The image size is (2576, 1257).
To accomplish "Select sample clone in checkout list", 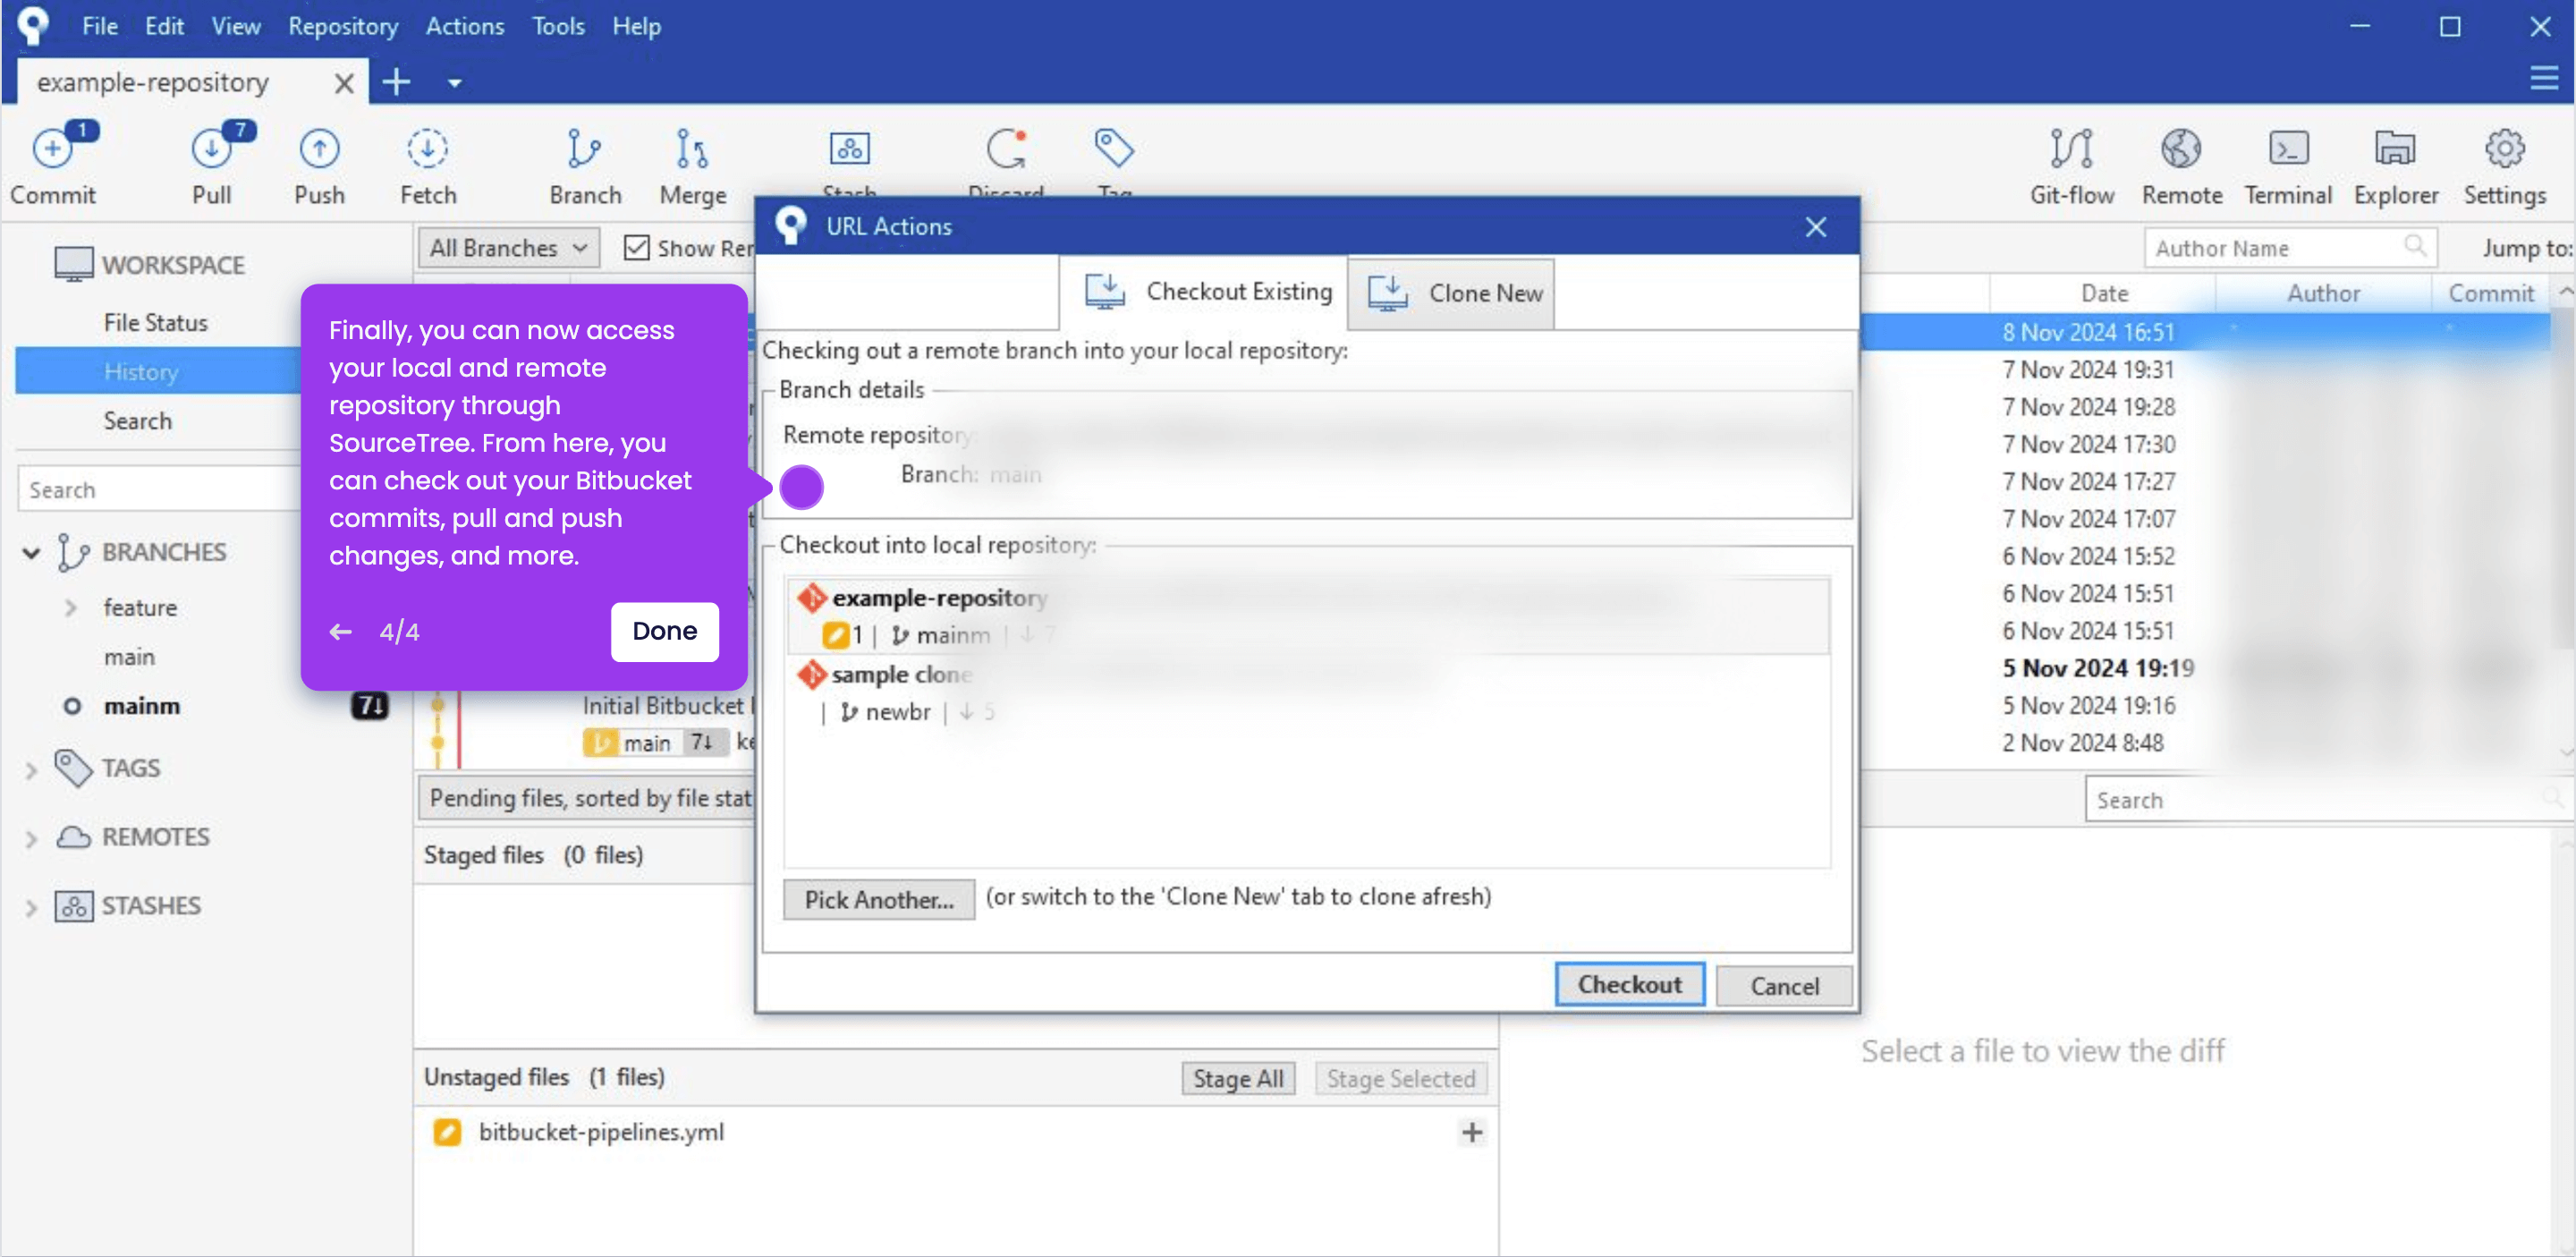I will pyautogui.click(x=1308, y=693).
